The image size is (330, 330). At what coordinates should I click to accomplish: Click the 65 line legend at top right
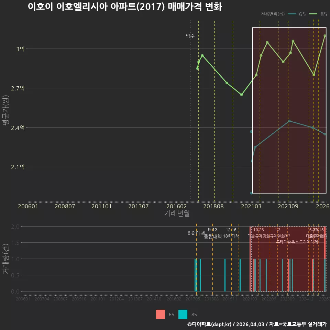click(297, 14)
